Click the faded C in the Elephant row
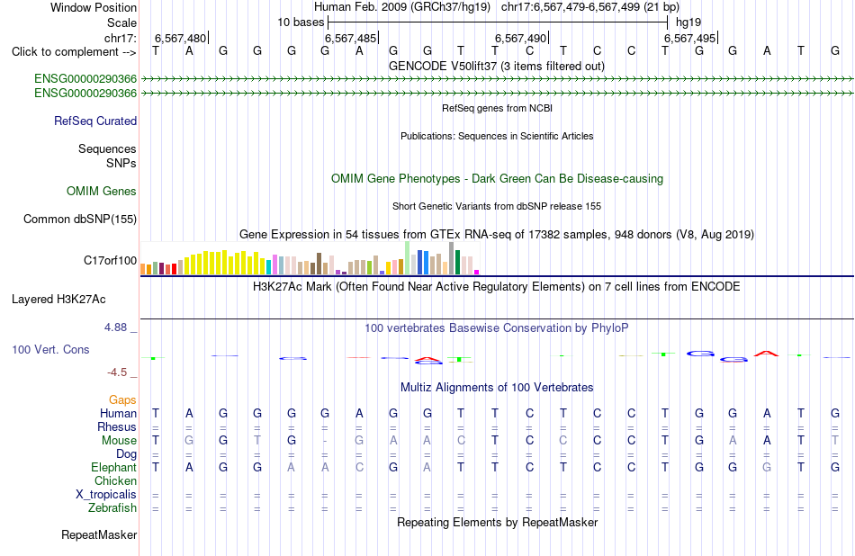The height and width of the screenshot is (556, 855). click(359, 468)
